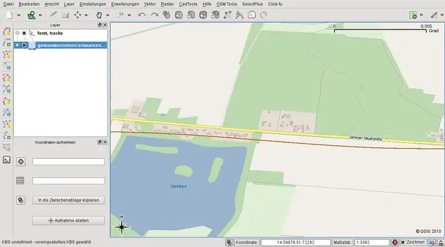Open the Erweiterungen menu
The width and height of the screenshot is (445, 247).
point(125,4)
